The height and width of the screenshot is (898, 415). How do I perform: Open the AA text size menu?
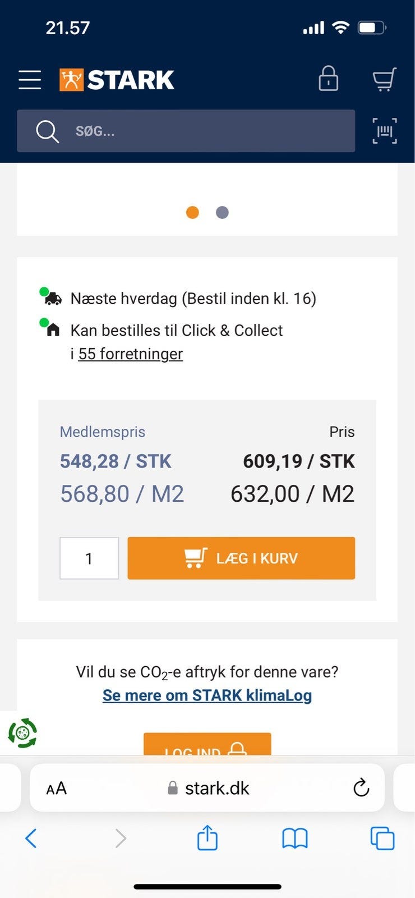56,788
